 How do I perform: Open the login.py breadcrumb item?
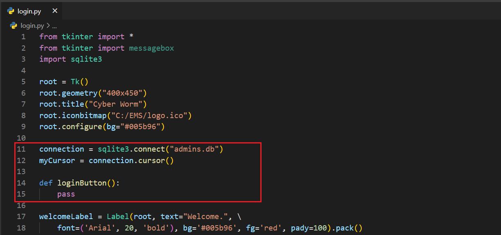(x=32, y=25)
